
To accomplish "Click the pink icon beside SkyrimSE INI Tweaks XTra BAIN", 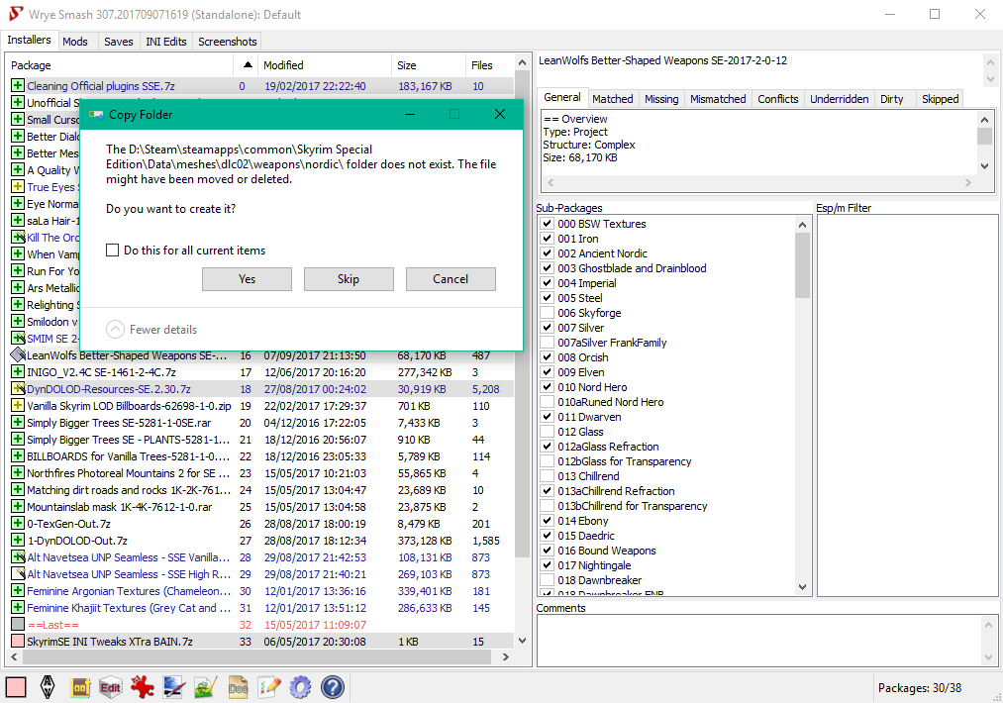I will pos(17,641).
